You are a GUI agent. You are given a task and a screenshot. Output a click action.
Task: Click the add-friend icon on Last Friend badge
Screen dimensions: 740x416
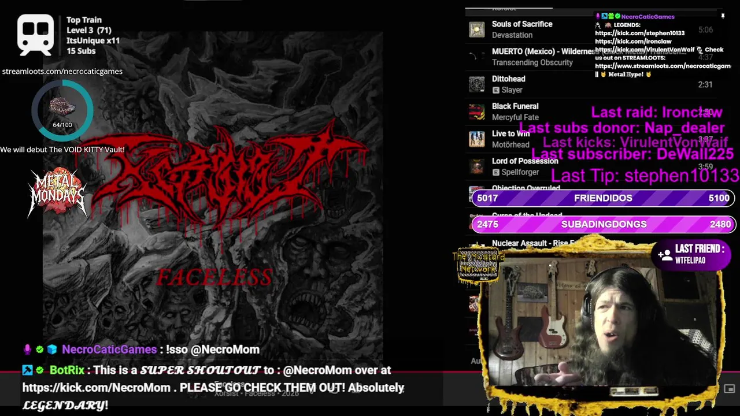tap(665, 254)
